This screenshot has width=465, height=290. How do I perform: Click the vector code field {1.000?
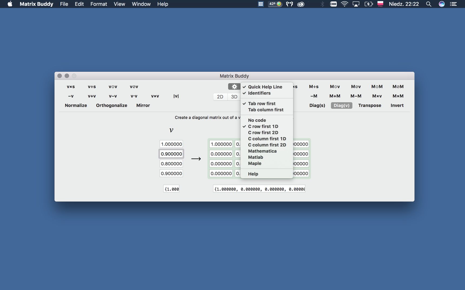[x=171, y=189]
